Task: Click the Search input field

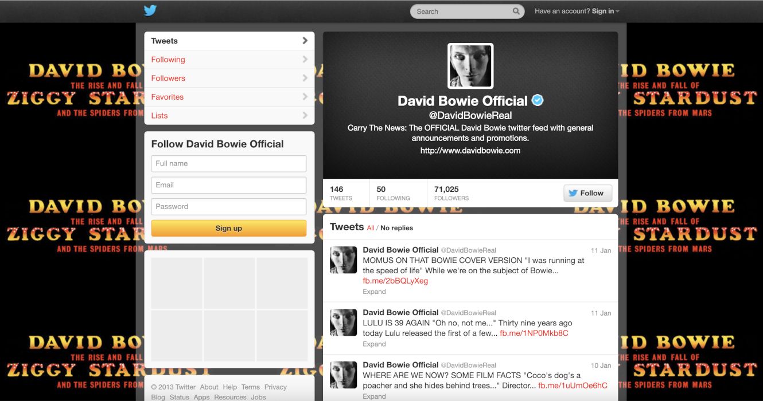Action: 462,11
